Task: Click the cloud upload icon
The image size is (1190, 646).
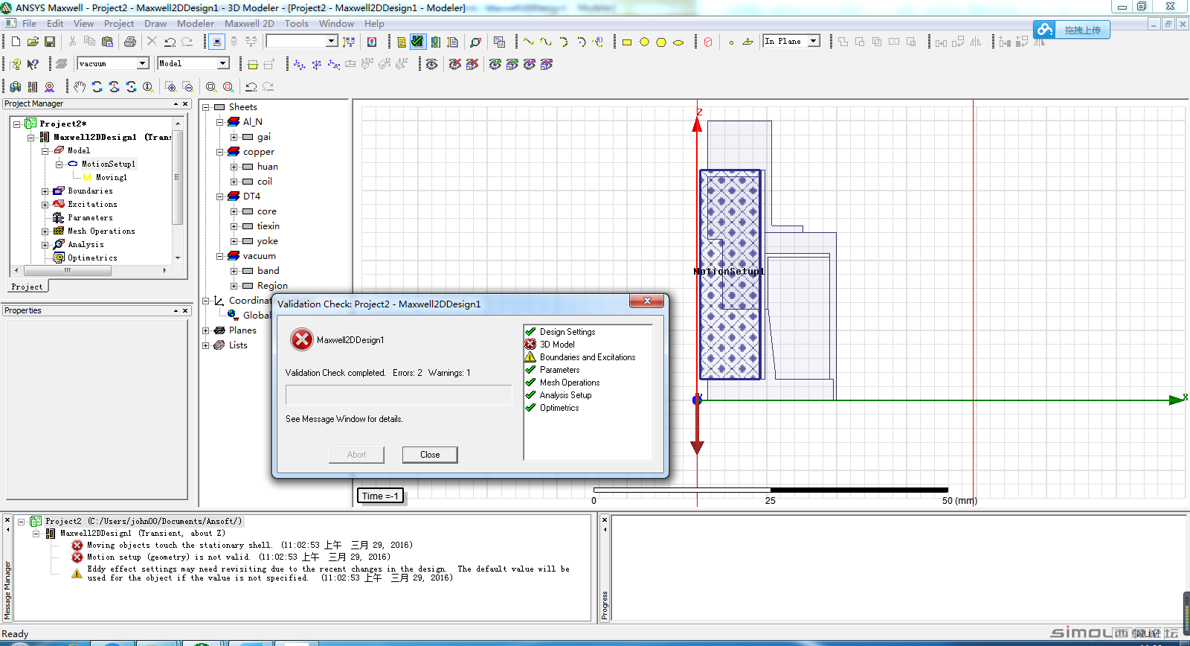Action: [1045, 30]
